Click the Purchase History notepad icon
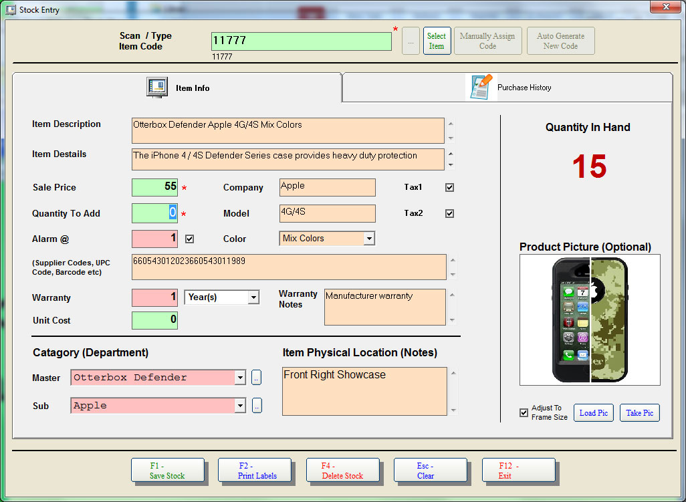686x502 pixels. 481,87
